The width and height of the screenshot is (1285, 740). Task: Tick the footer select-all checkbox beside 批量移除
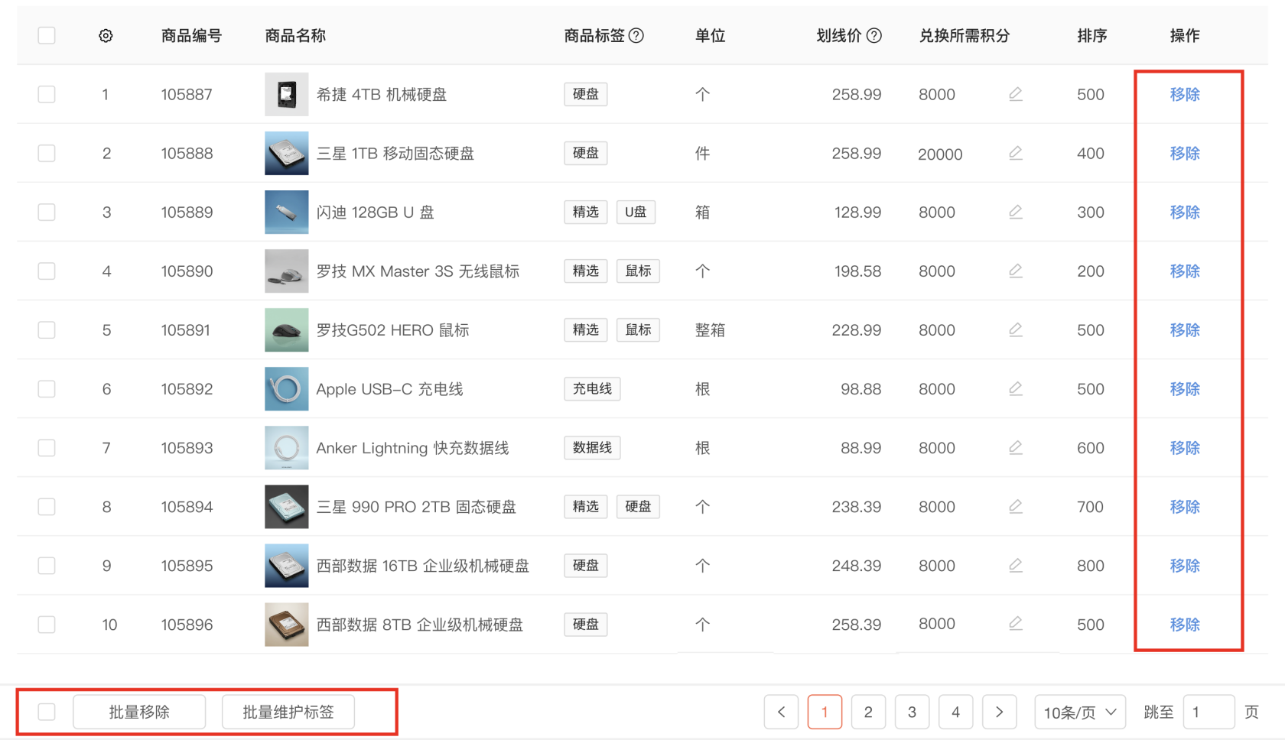pos(47,712)
